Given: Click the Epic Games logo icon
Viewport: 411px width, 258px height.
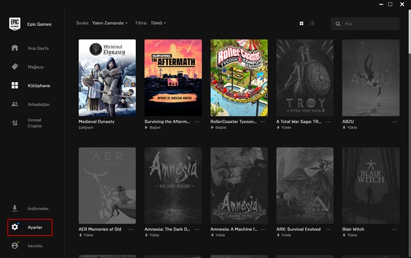Looking at the screenshot, I should [x=15, y=24].
